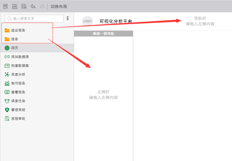This screenshot has width=232, height=161.
Task: Choose 创建数据集 in the sidebar
Action: pyautogui.click(x=20, y=66)
